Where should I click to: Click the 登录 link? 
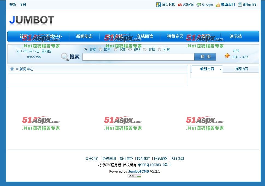pyautogui.click(x=13, y=5)
